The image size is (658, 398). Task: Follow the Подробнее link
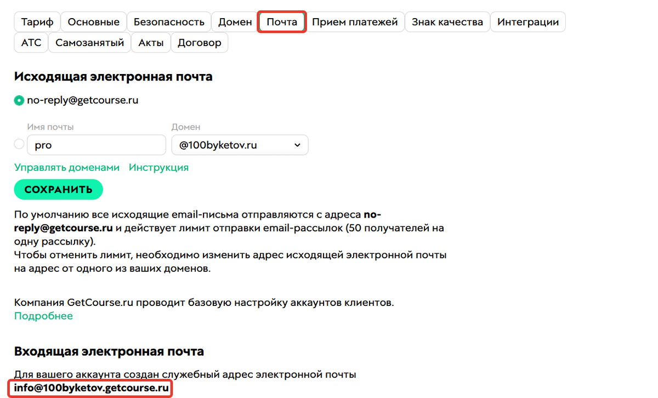[x=43, y=316]
